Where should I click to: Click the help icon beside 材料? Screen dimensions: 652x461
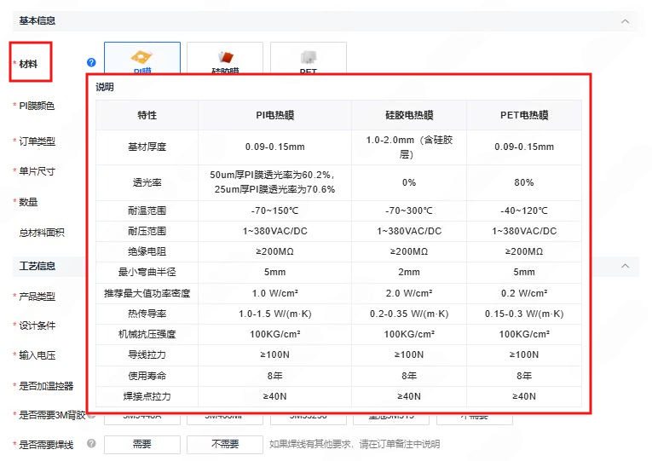tap(91, 62)
